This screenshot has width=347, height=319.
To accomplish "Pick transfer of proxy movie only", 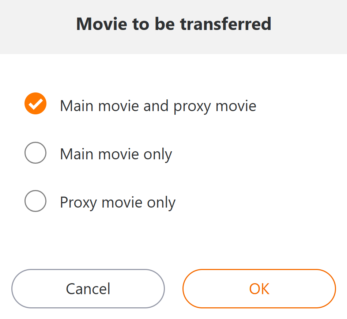I will pos(35,201).
